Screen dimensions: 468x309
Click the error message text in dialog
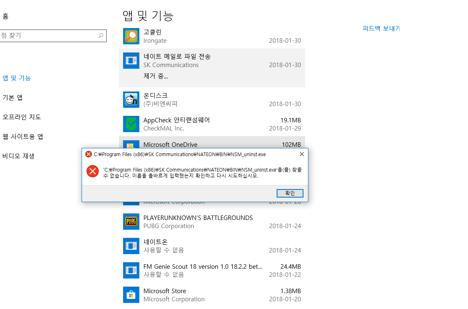pos(202,173)
